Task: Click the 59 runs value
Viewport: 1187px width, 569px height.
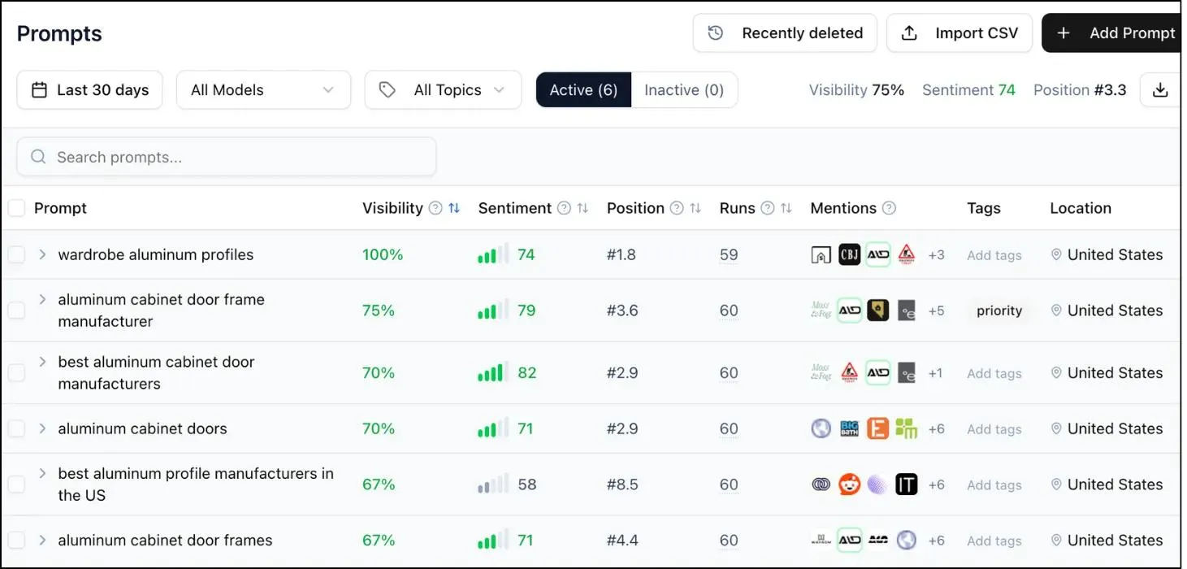Action: click(729, 254)
